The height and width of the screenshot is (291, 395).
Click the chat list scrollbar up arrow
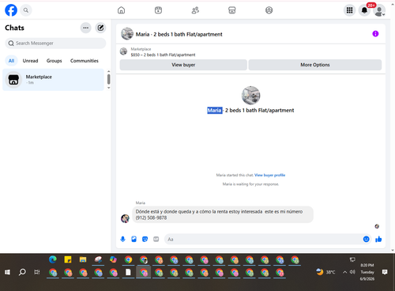(x=109, y=71)
